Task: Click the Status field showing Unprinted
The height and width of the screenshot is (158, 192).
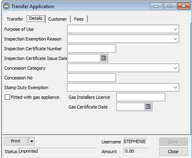Action: [x=57, y=151]
